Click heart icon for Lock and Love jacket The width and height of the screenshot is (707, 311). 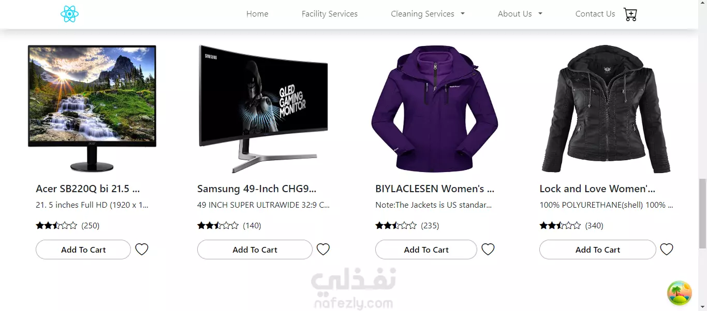click(667, 250)
